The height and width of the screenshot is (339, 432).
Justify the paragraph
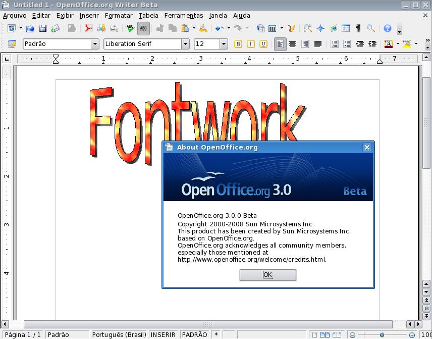pyautogui.click(x=318, y=44)
